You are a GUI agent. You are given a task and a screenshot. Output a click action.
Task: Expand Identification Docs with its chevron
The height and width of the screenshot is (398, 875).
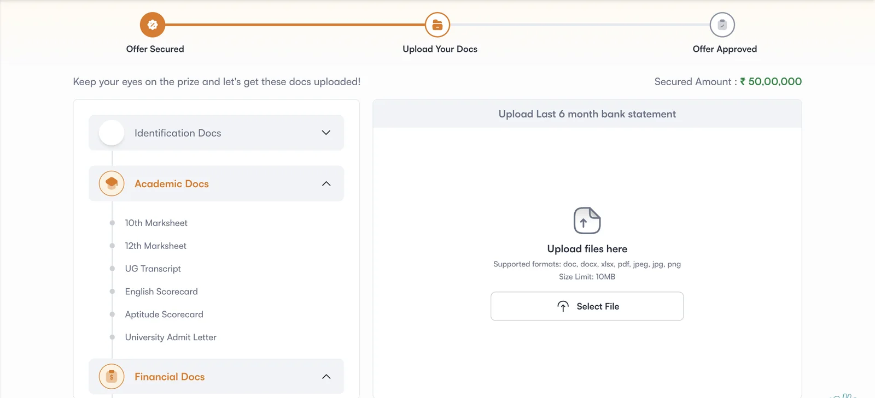coord(326,133)
